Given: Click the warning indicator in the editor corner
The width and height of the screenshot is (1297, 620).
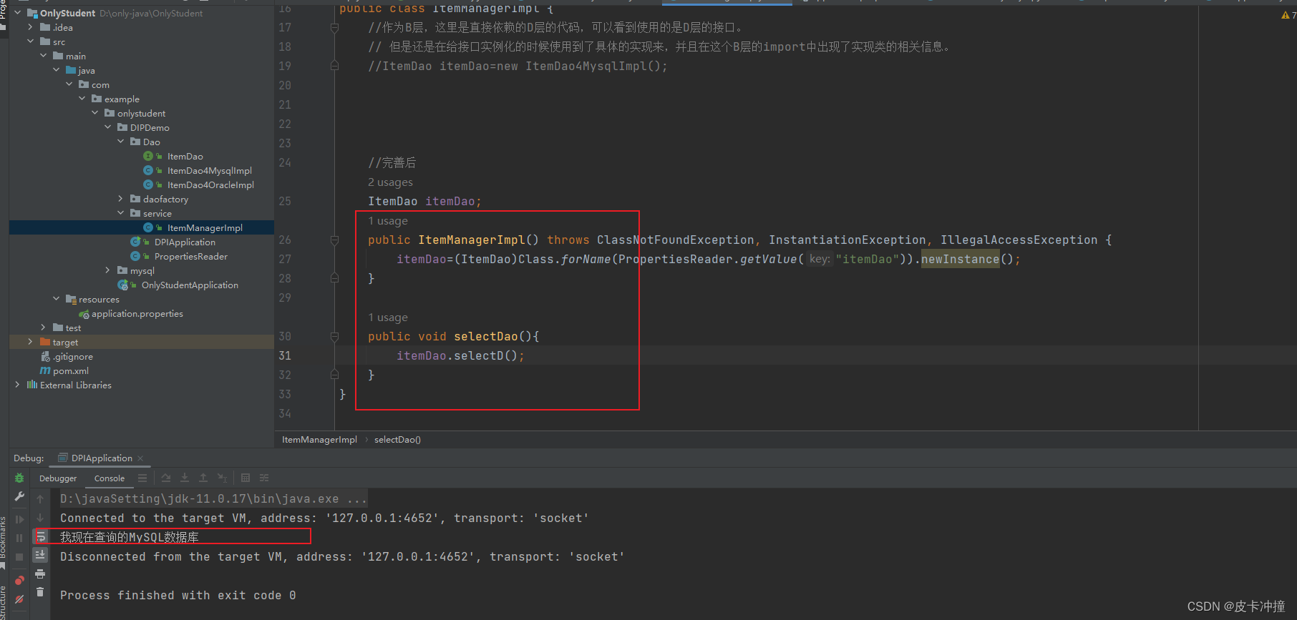Looking at the screenshot, I should [1288, 15].
